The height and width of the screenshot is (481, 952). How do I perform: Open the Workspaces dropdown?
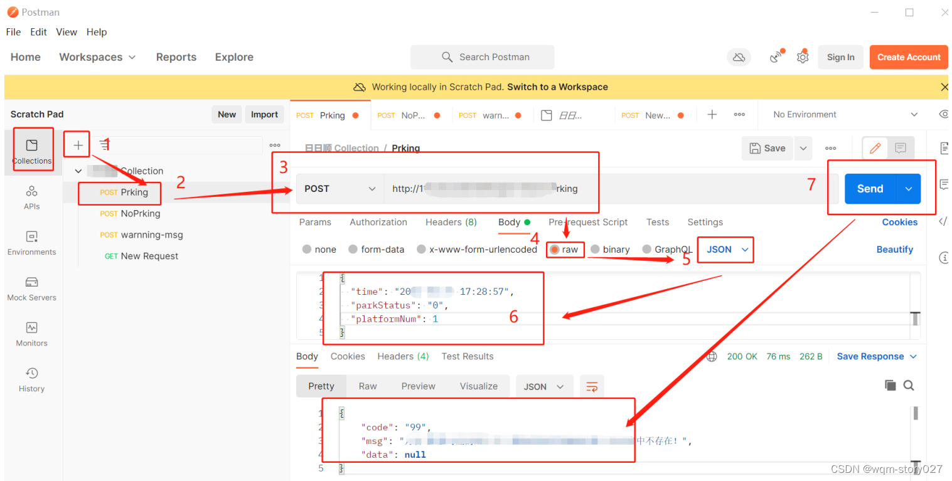coord(97,57)
